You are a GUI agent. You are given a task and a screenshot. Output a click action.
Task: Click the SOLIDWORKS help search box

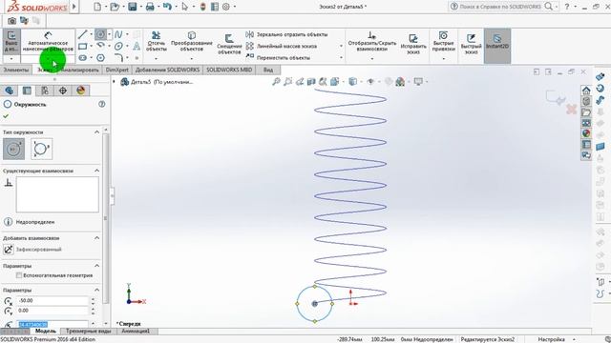(500, 7)
